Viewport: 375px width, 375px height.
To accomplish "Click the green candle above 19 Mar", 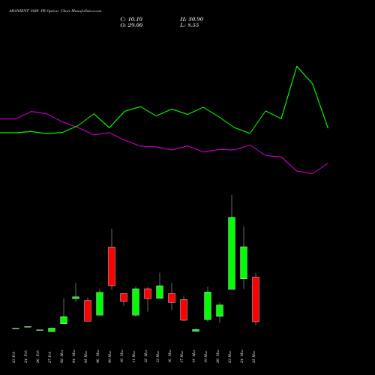I will [x=208, y=306].
